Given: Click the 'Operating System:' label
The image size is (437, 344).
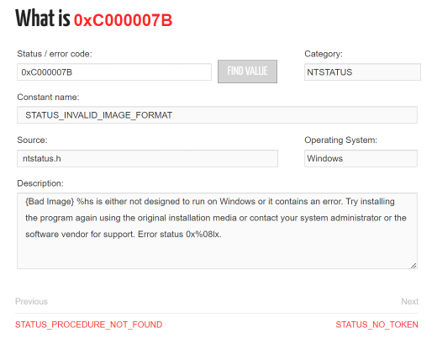Looking at the screenshot, I should [x=340, y=140].
